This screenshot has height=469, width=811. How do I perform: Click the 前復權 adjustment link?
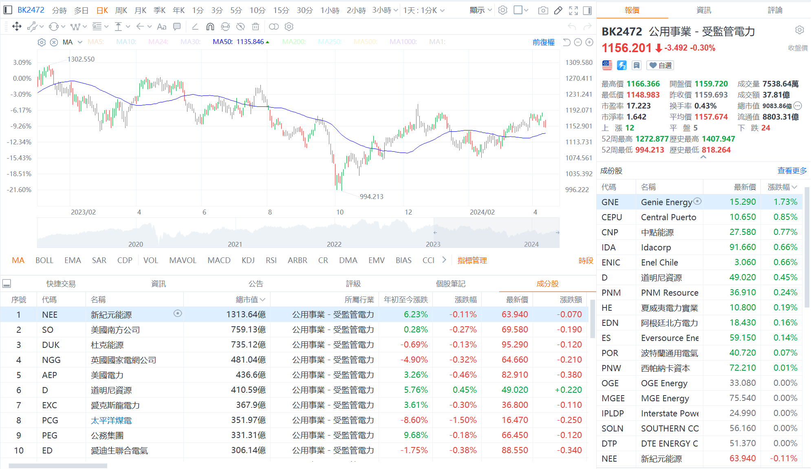pyautogui.click(x=544, y=42)
